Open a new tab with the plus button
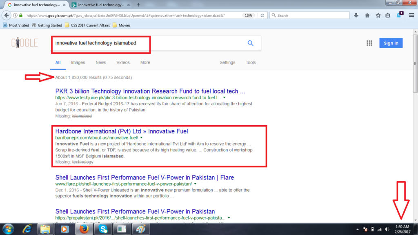This screenshot has height=235, width=418. (138, 5)
